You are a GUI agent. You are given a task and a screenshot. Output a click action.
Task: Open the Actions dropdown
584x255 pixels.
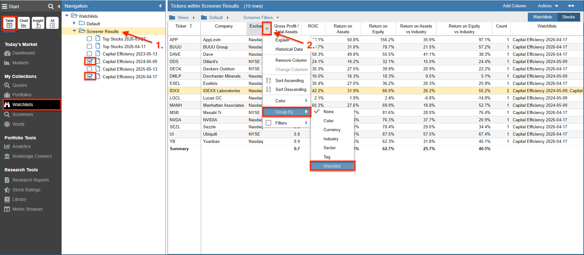(x=548, y=6)
